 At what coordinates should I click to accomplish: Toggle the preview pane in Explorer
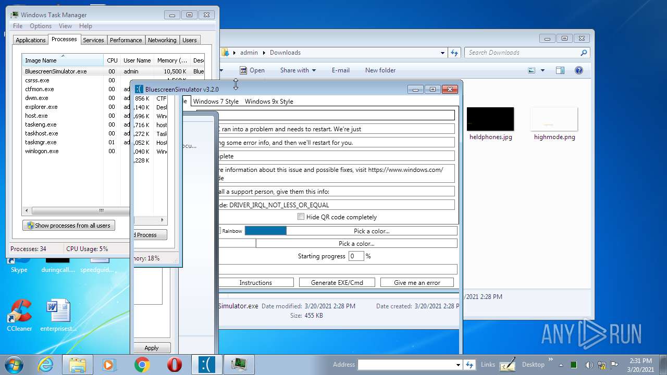(560, 70)
